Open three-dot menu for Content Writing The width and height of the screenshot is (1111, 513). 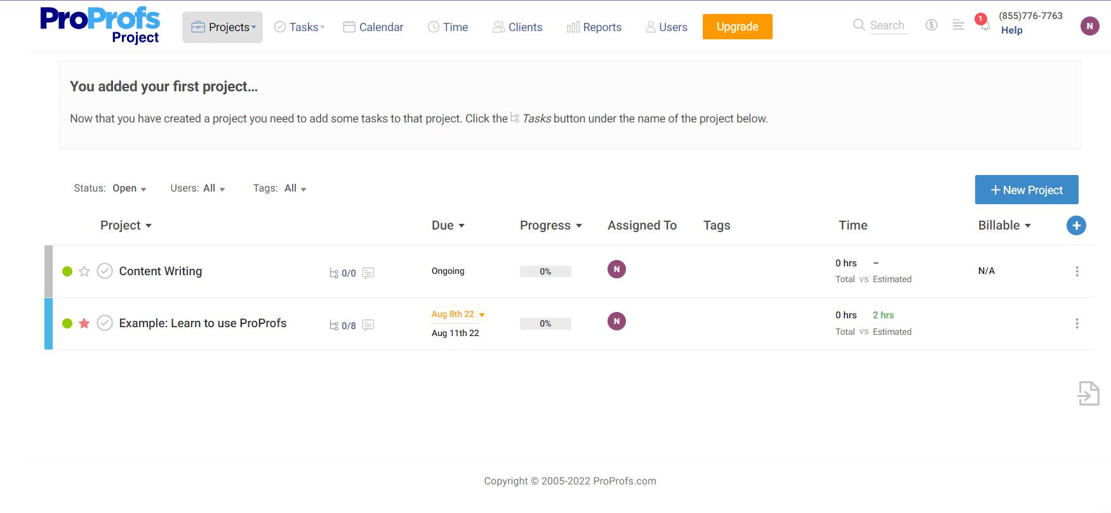pos(1077,271)
